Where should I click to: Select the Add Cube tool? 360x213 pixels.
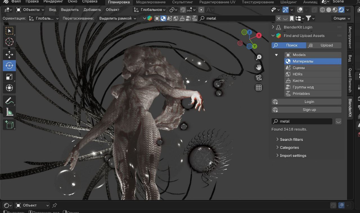(9, 124)
